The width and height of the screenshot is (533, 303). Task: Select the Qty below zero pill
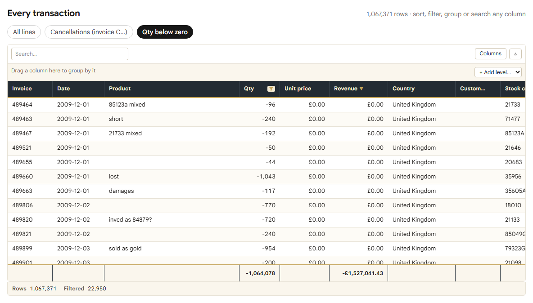(x=165, y=32)
